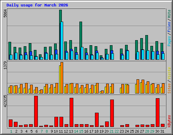
Task: Click green day number 8 on the x-axis
Action: pos(47,131)
